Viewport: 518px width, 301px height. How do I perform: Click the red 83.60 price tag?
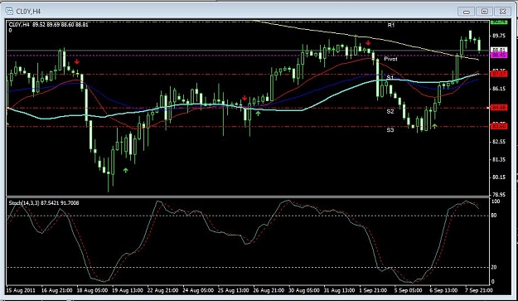(x=499, y=126)
